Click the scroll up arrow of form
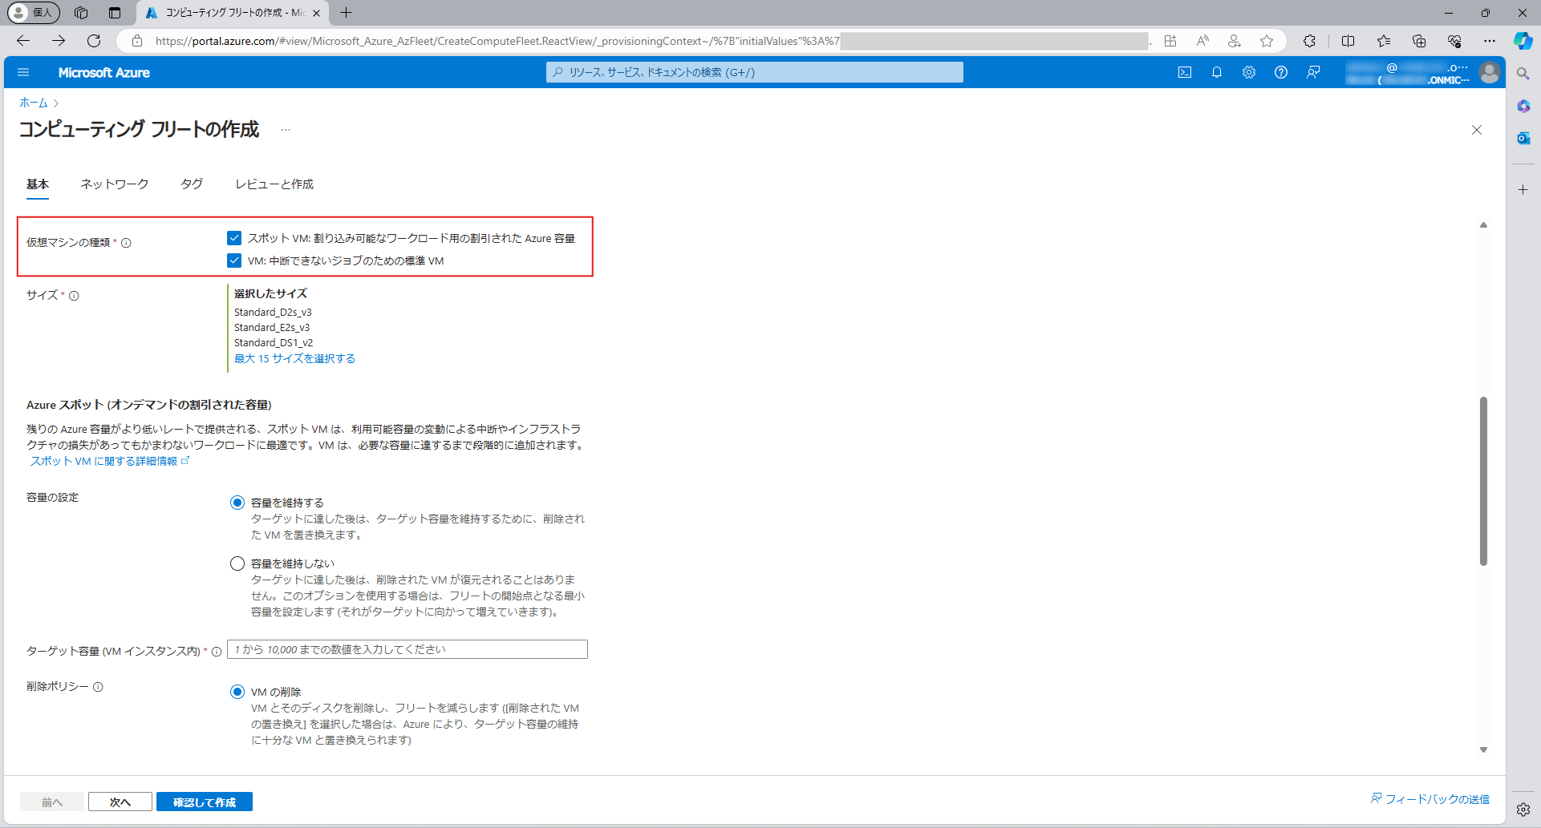The width and height of the screenshot is (1541, 828). click(x=1483, y=225)
